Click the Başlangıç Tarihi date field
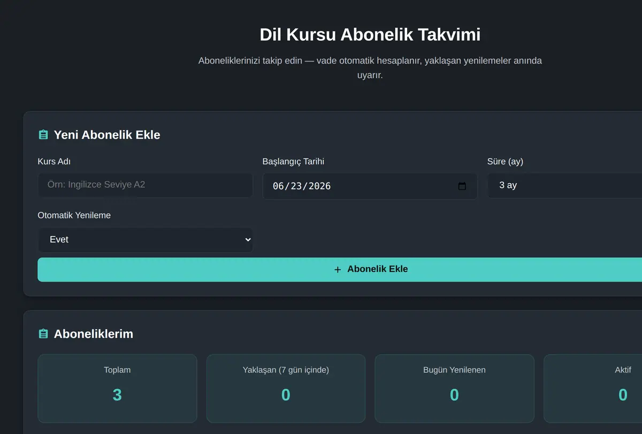 coord(370,186)
